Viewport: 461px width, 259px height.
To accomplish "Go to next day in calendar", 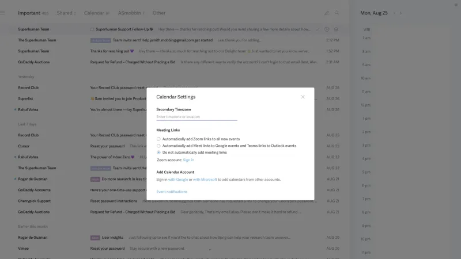I will (400, 13).
